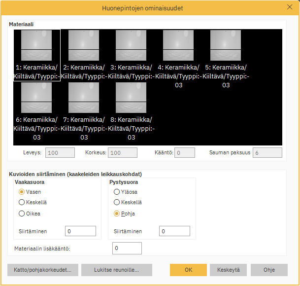Screen dimensions: 300x286
Task: Select material thumbnail number 5
Action: coord(226,46)
